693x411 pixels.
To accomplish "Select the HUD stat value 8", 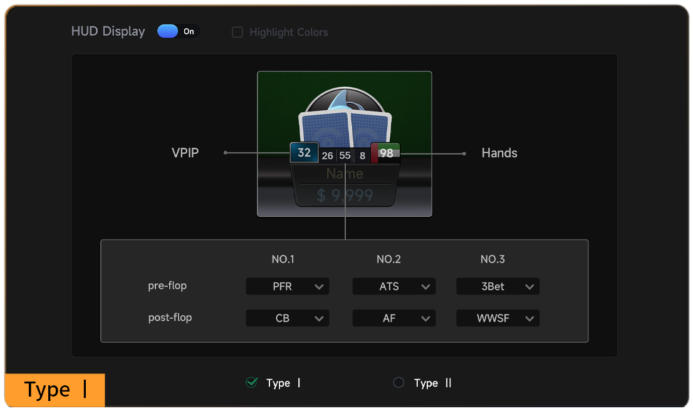I will pyautogui.click(x=362, y=156).
